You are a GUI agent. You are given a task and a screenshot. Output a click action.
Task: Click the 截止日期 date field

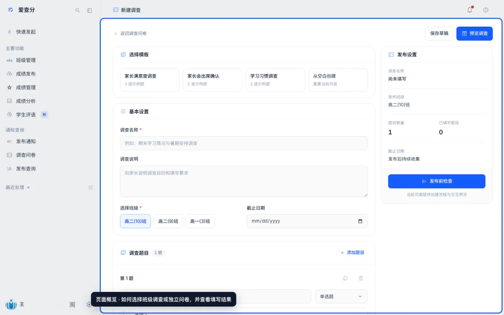tap(307, 221)
